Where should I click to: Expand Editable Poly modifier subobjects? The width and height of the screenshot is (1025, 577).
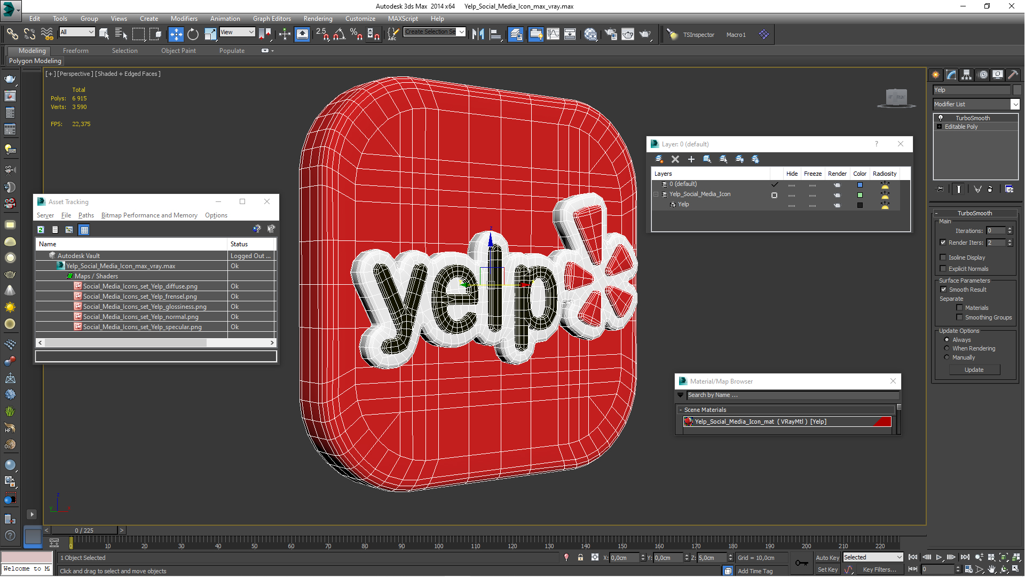(x=940, y=127)
